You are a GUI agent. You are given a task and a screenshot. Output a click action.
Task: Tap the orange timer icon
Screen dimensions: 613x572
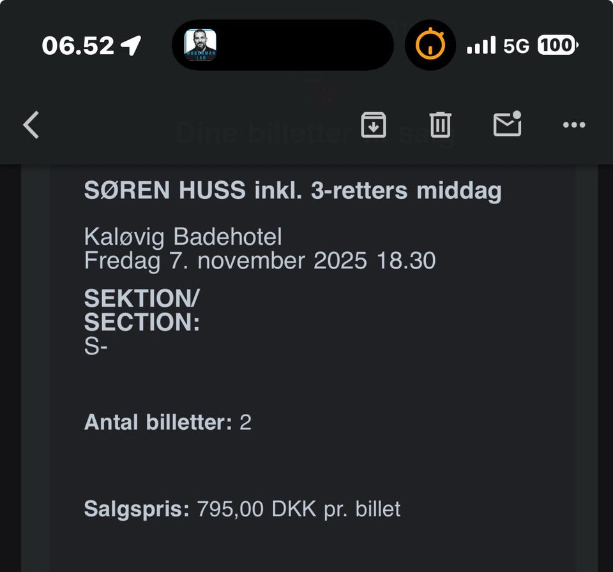(430, 45)
